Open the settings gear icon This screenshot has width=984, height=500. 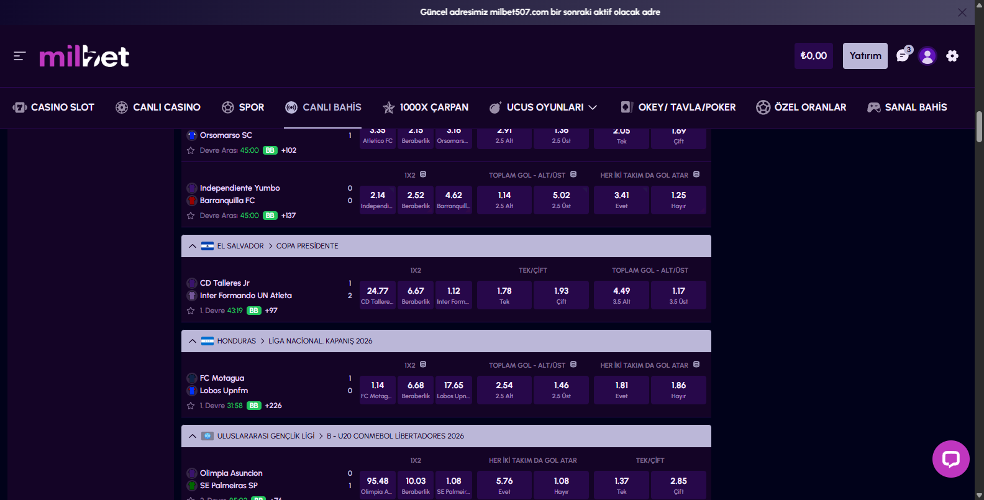[952, 56]
